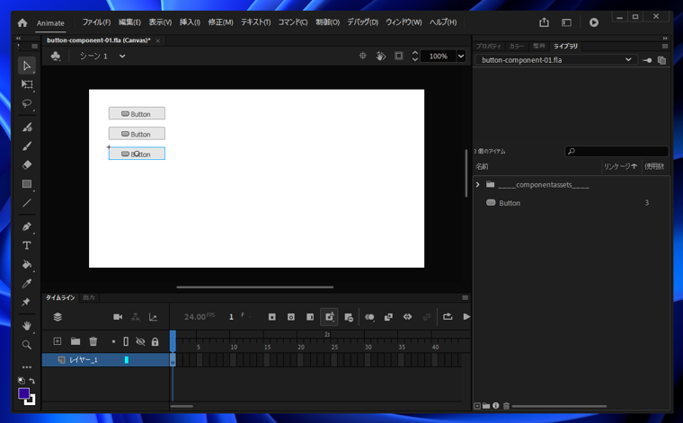Select the Lasso tool

(27, 103)
